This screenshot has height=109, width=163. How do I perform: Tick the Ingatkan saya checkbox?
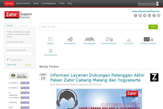pyautogui.click(x=8, y=60)
